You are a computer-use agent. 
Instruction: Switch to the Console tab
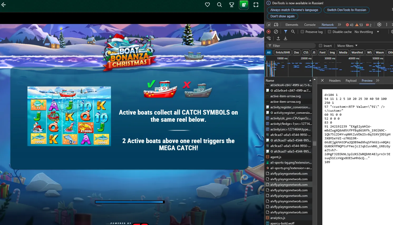coord(310,25)
